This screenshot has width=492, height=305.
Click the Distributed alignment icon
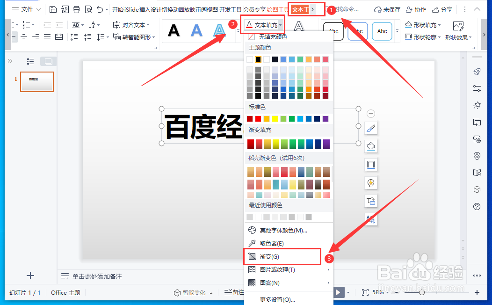[58, 37]
